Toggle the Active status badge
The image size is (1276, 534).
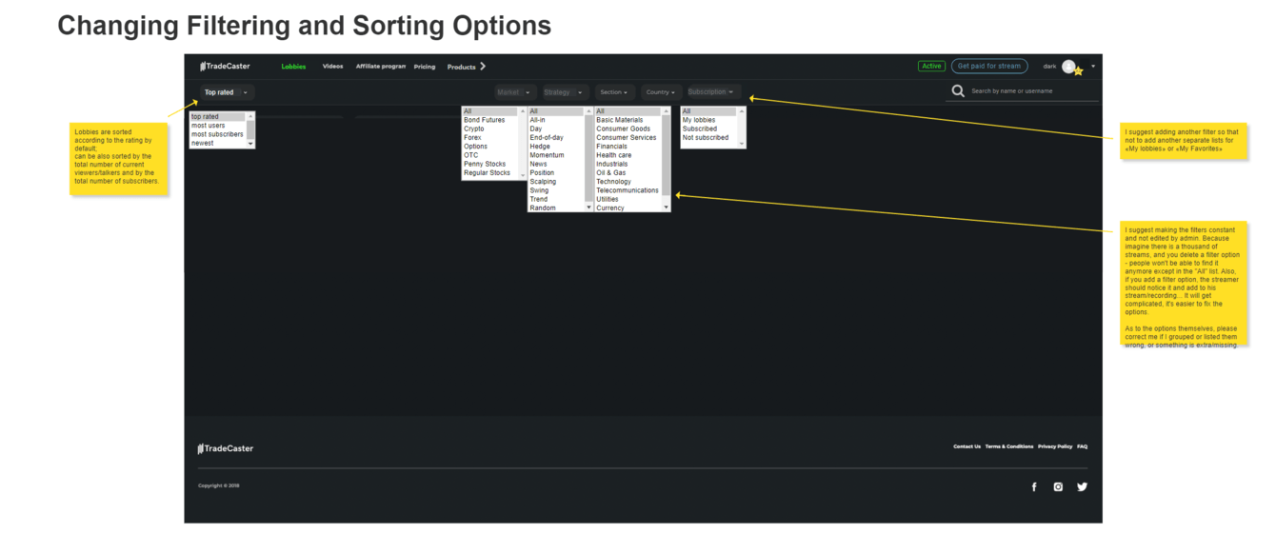[x=931, y=67]
